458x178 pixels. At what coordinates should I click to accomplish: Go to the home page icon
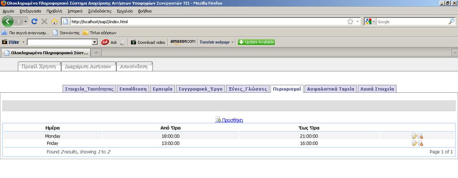(54, 21)
